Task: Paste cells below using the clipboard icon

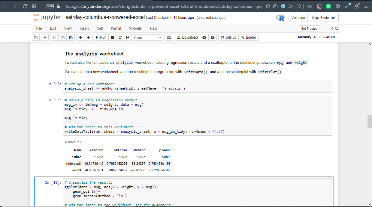Action: [x=71, y=37]
